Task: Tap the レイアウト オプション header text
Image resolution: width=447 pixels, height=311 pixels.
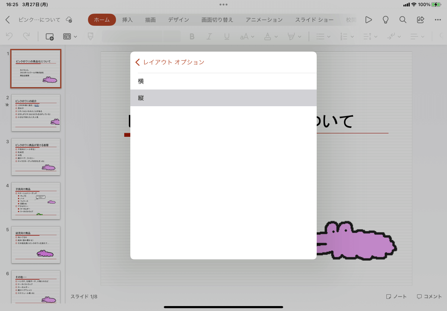Action: [x=173, y=62]
